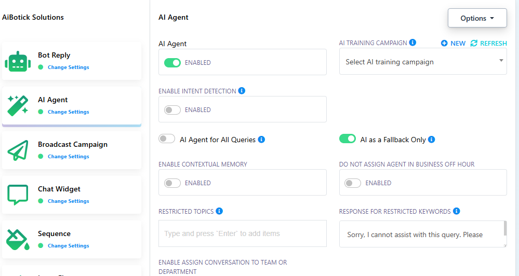Disable the AI Agent enabled toggle
Image resolution: width=519 pixels, height=276 pixels.
[x=172, y=62]
